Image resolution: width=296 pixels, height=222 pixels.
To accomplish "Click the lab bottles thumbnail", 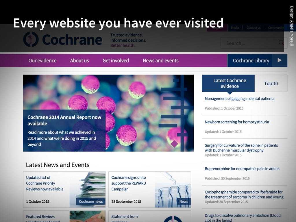I will 173,190.
